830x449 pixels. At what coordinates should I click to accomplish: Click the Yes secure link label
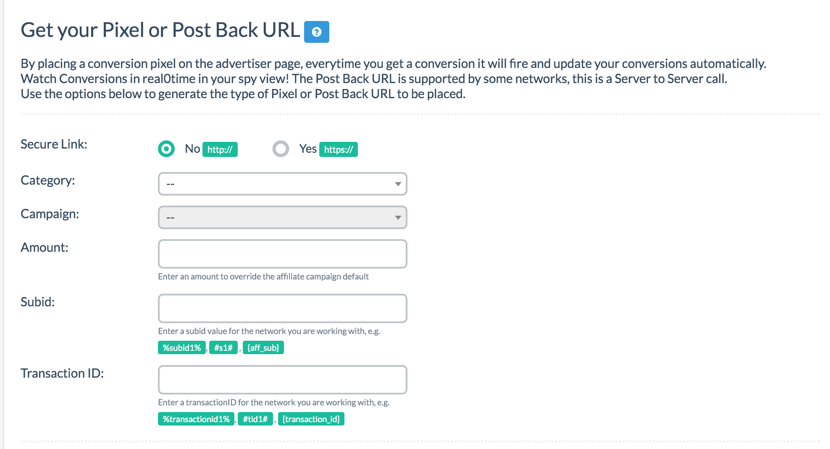coord(308,149)
